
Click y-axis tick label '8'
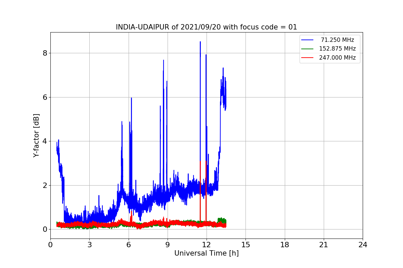(x=45, y=53)
